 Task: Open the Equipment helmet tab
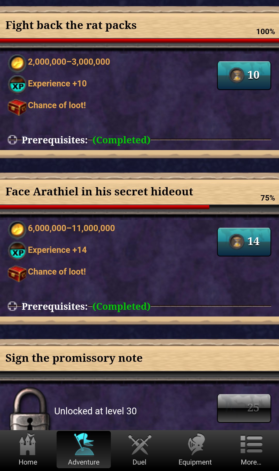(x=195, y=450)
